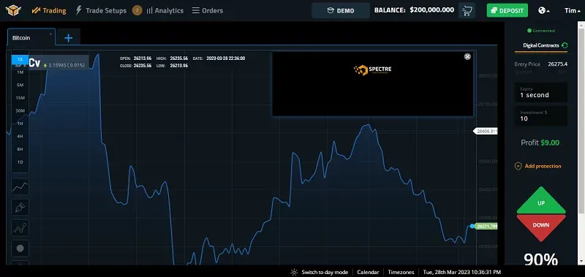
Task: Select the pen drawing tool
Action: [x=20, y=208]
